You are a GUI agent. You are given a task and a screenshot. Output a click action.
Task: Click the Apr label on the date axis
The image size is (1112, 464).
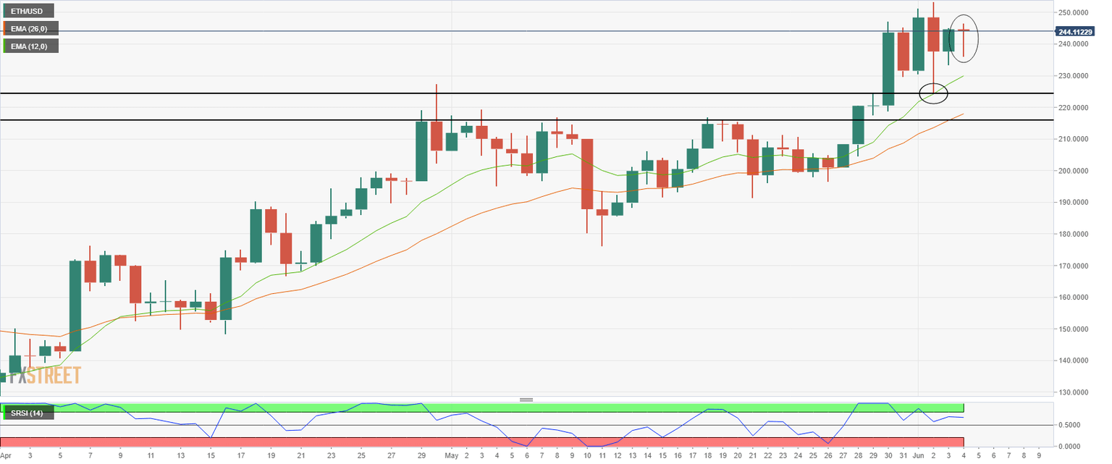point(7,456)
